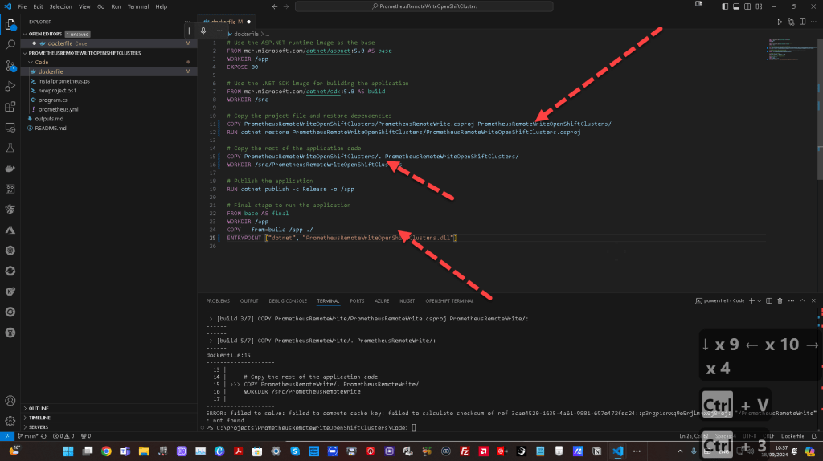Open the editor More Actions ellipsis
This screenshot has width=823, height=461.
coord(813,22)
